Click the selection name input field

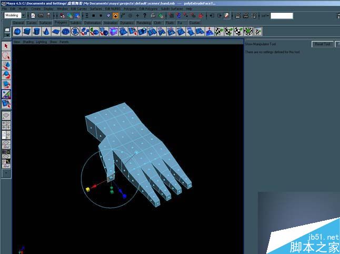282,16
